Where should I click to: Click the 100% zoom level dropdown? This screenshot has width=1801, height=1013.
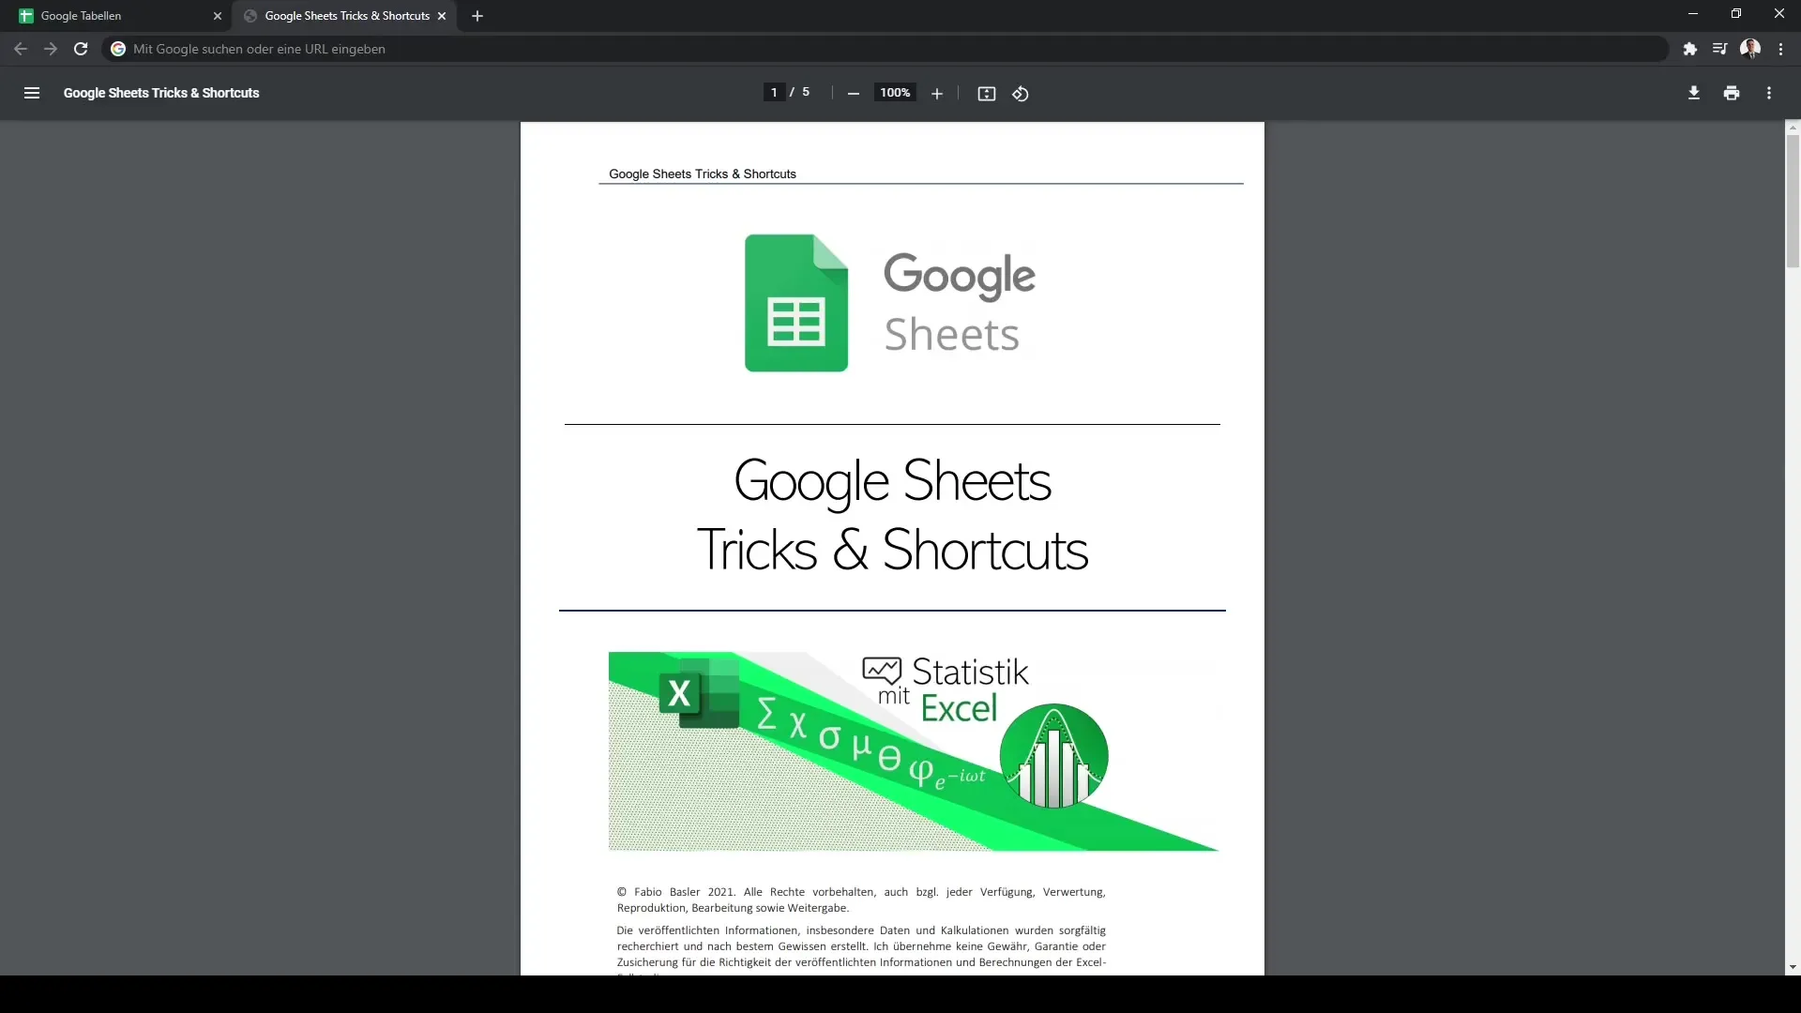pos(894,93)
